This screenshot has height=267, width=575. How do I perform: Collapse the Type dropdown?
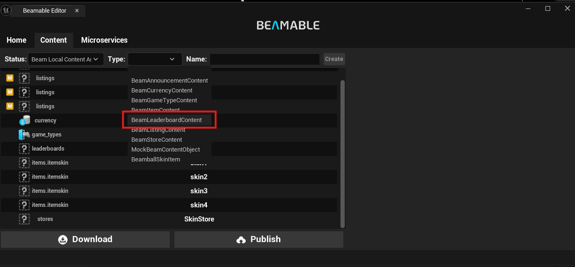[155, 59]
